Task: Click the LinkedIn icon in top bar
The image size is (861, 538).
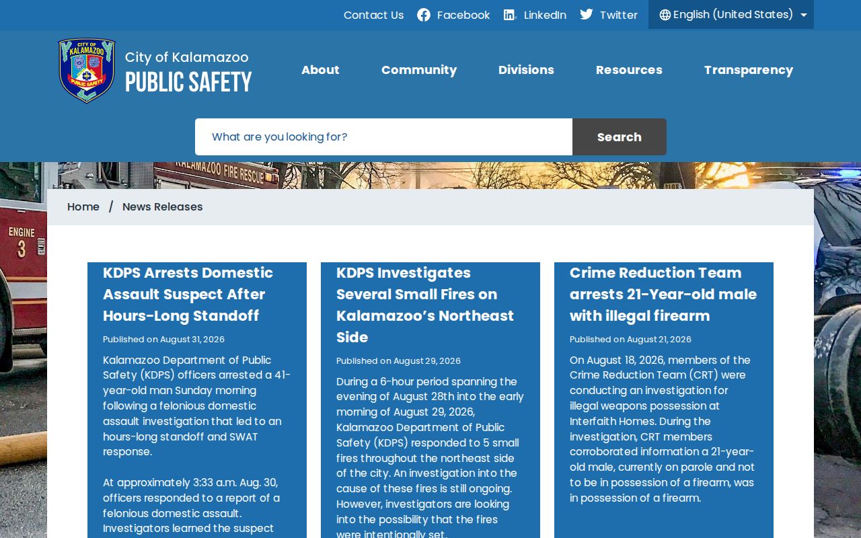Action: (510, 15)
